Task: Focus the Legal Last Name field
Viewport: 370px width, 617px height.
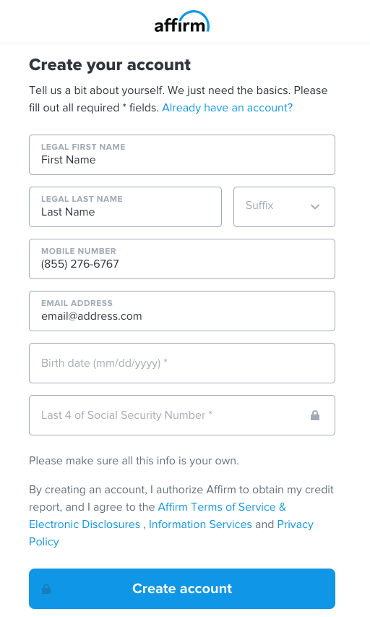Action: 126,207
